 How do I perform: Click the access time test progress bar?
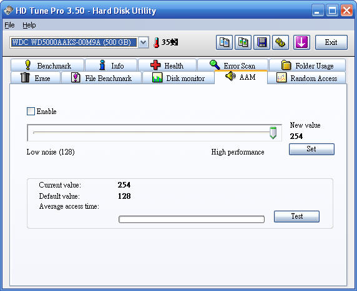[x=192, y=219]
